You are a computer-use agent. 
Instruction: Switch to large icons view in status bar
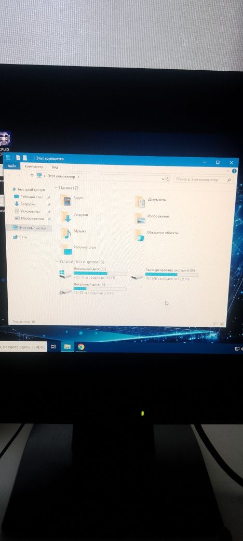(222, 324)
